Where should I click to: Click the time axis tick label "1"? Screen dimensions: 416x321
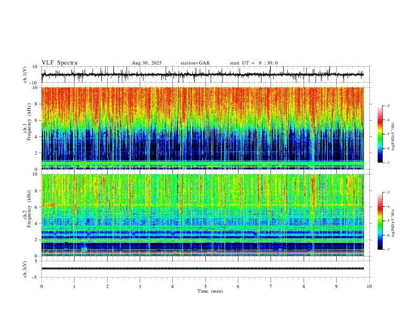click(x=74, y=286)
